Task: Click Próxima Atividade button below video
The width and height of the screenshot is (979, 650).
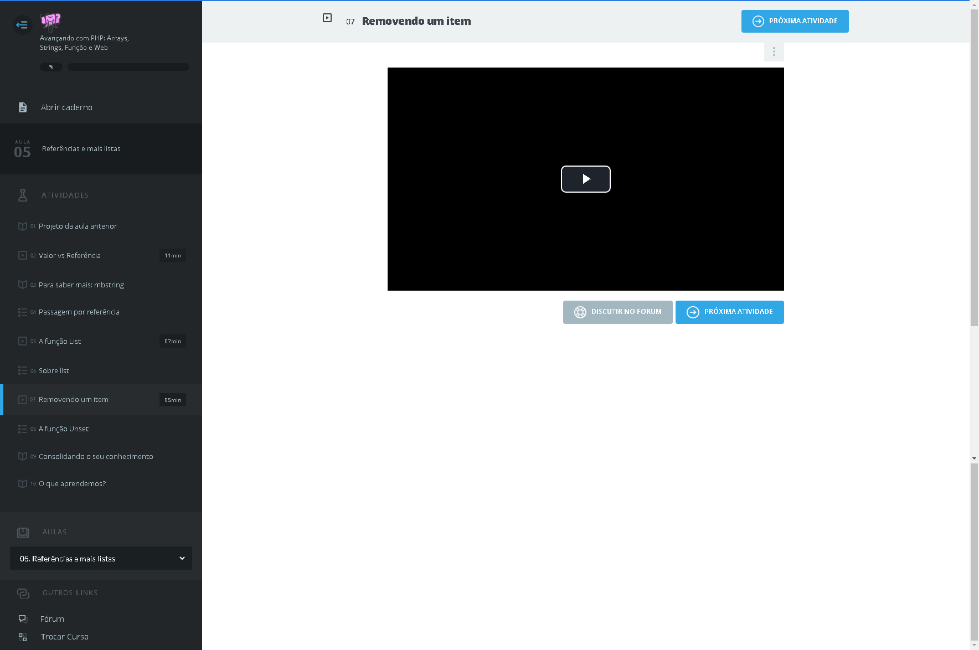Action: (729, 312)
